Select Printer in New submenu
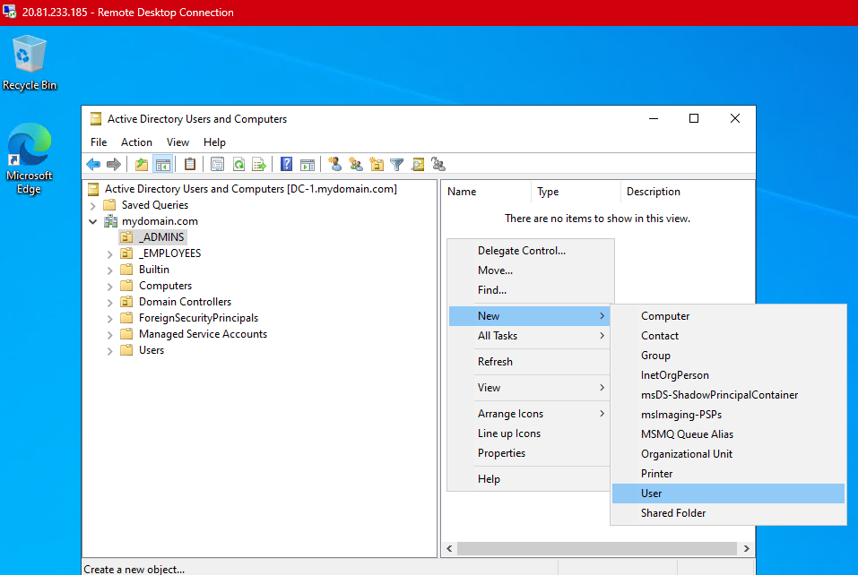 [728, 473]
